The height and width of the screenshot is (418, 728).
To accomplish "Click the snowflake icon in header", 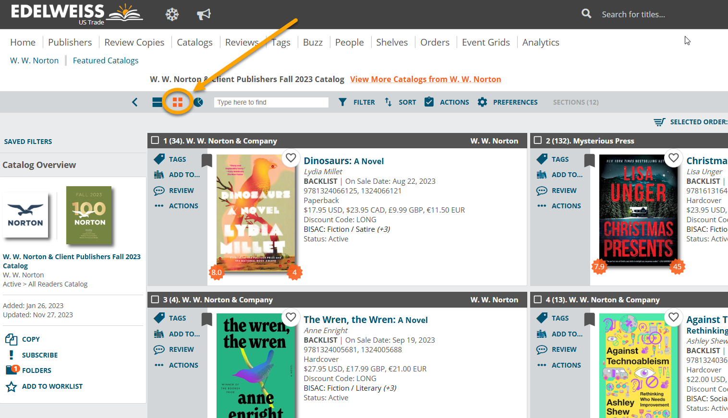I will (x=172, y=14).
